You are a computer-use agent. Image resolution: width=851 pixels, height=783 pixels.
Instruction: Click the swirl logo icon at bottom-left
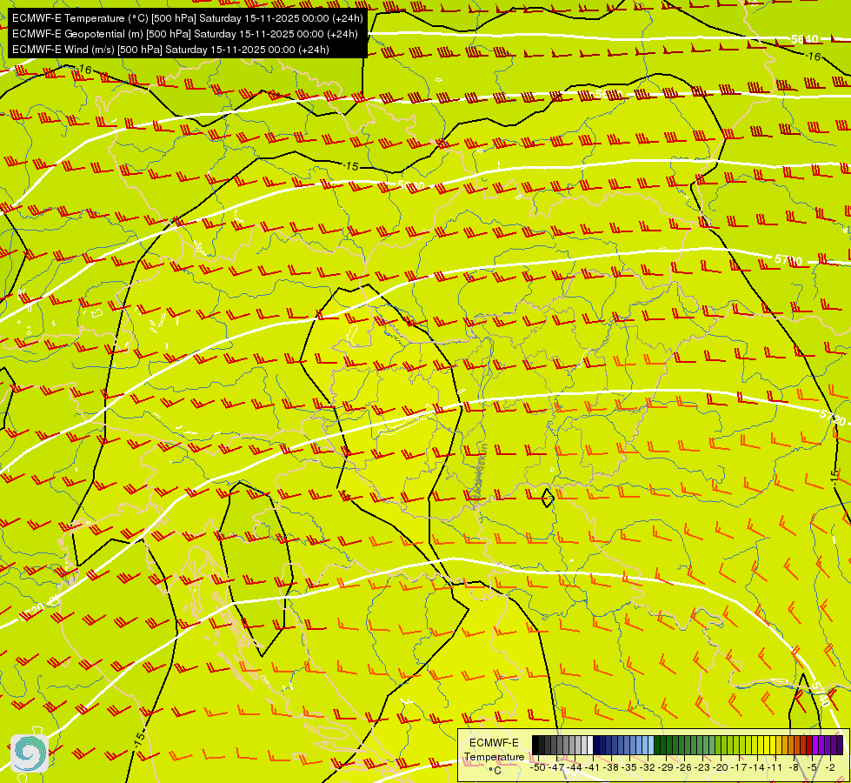(30, 753)
